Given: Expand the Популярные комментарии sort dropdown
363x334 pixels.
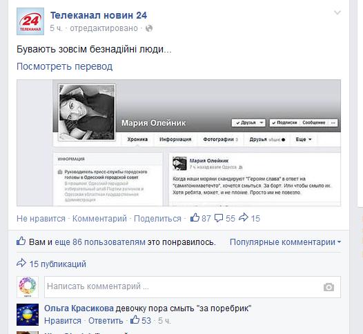Looking at the screenshot, I should tap(286, 242).
